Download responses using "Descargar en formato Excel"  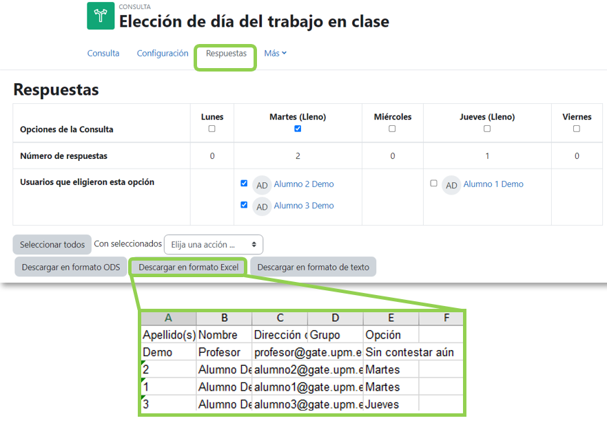tap(187, 267)
